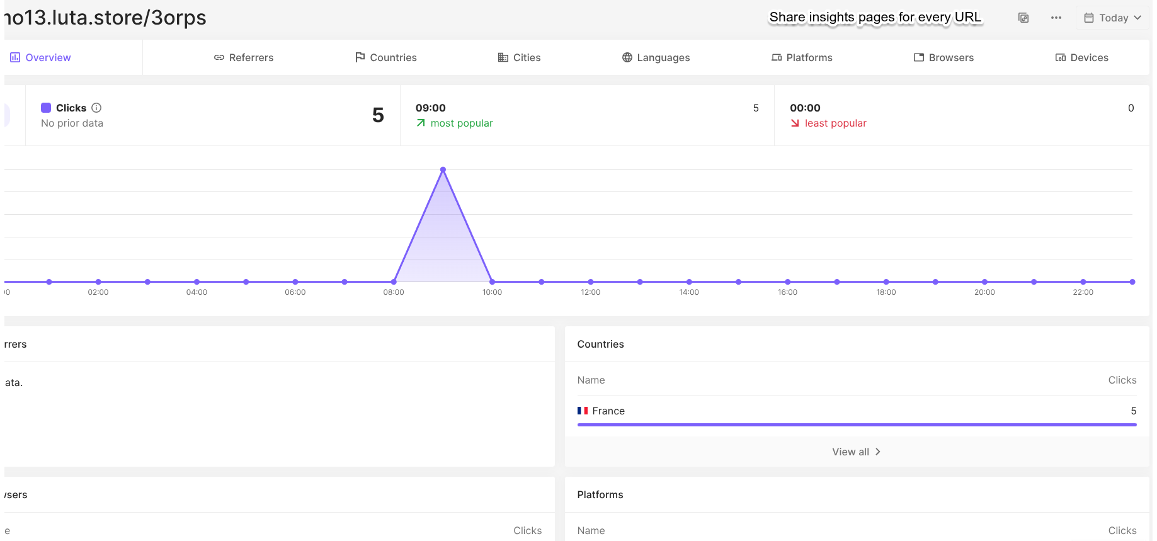Click the 09:00 peak point on chart
Screen dimensions: 1157x541
point(443,169)
